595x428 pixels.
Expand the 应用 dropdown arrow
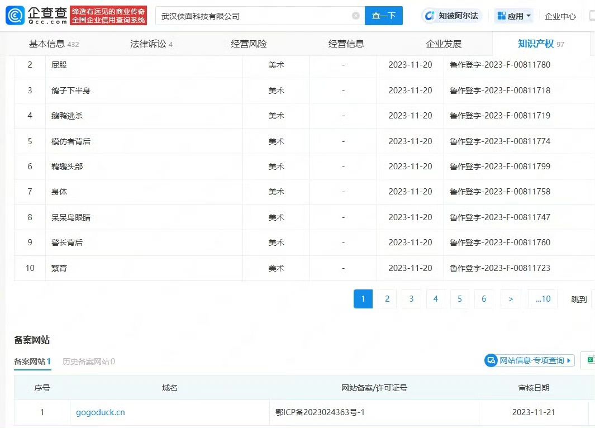[x=529, y=16]
